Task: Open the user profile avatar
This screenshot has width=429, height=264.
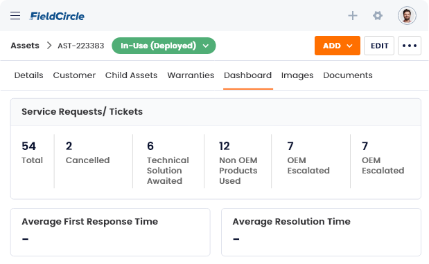Action: (x=407, y=15)
